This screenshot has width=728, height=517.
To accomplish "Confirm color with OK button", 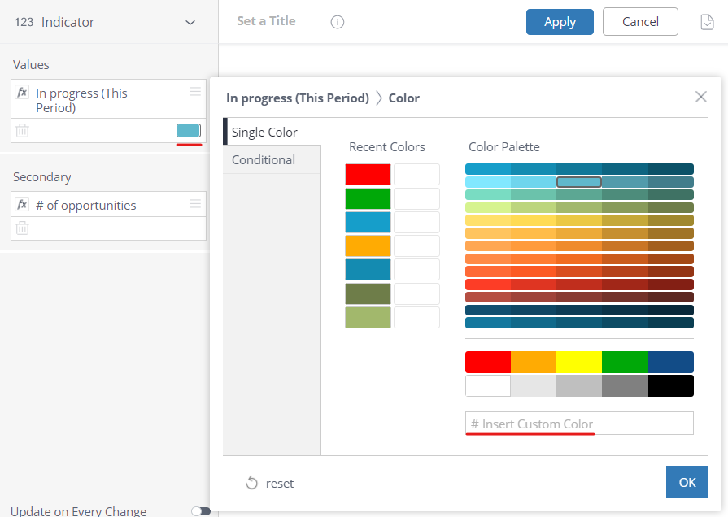I will click(687, 482).
